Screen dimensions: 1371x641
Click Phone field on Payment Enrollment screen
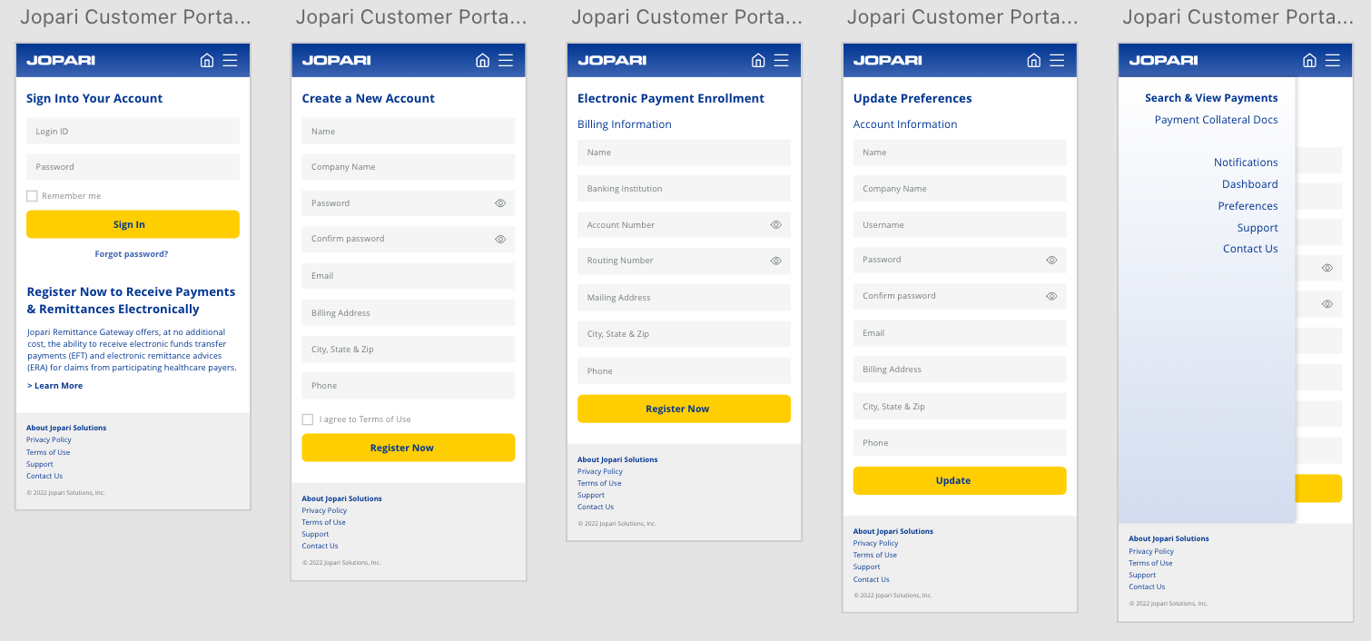tap(684, 370)
